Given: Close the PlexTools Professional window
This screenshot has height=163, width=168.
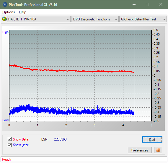Looking at the screenshot, I should (161, 4).
